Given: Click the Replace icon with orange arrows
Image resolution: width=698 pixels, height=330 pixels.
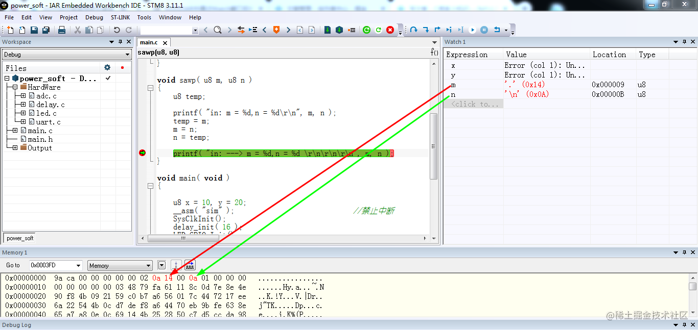Looking at the screenshot, I should [x=241, y=30].
